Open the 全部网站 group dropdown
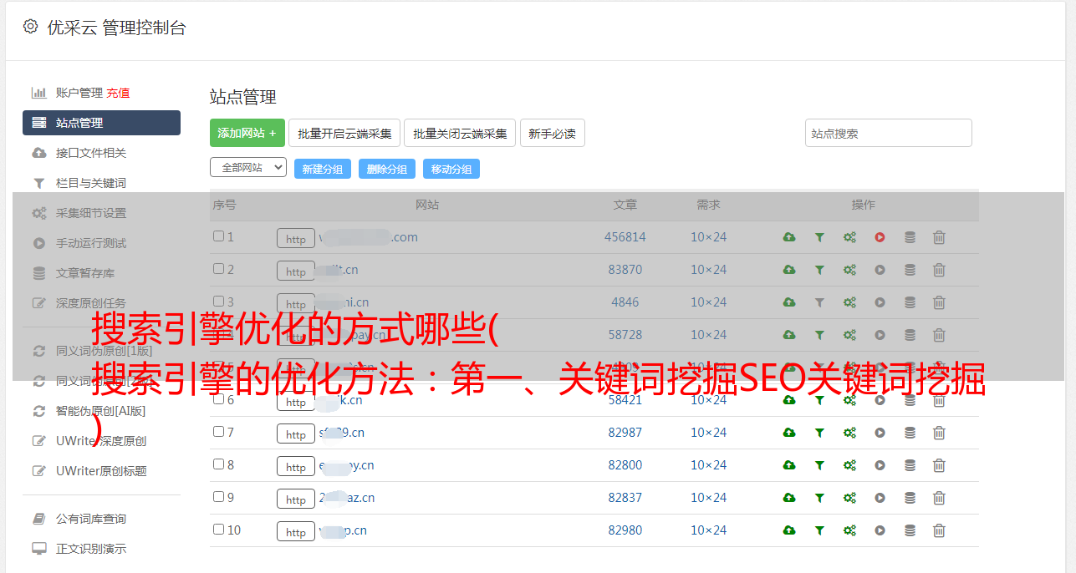This screenshot has height=573, width=1076. [248, 168]
